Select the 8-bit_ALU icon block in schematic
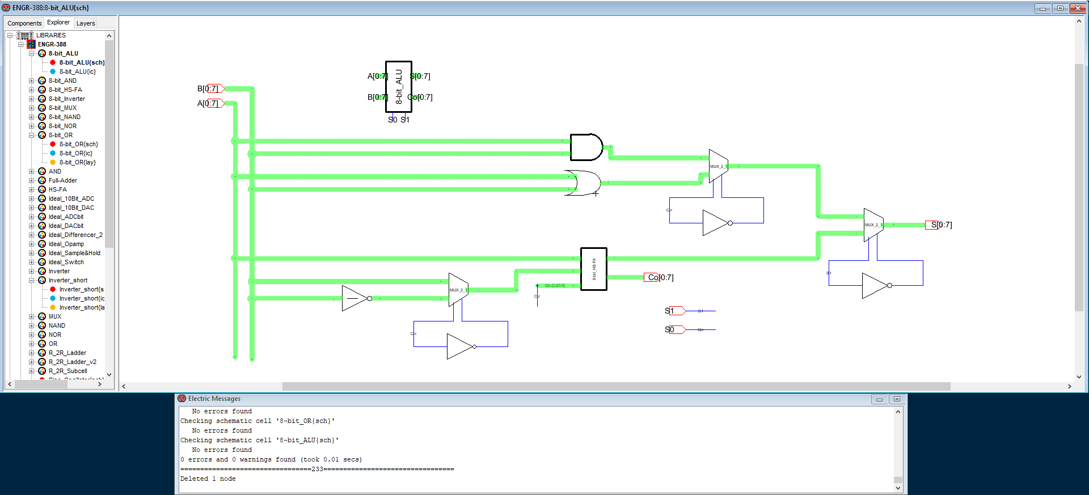 [399, 87]
